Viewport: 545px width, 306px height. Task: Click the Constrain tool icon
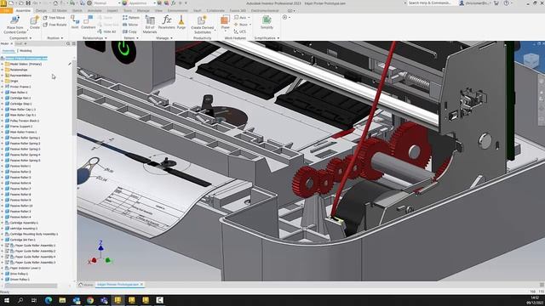click(x=89, y=20)
